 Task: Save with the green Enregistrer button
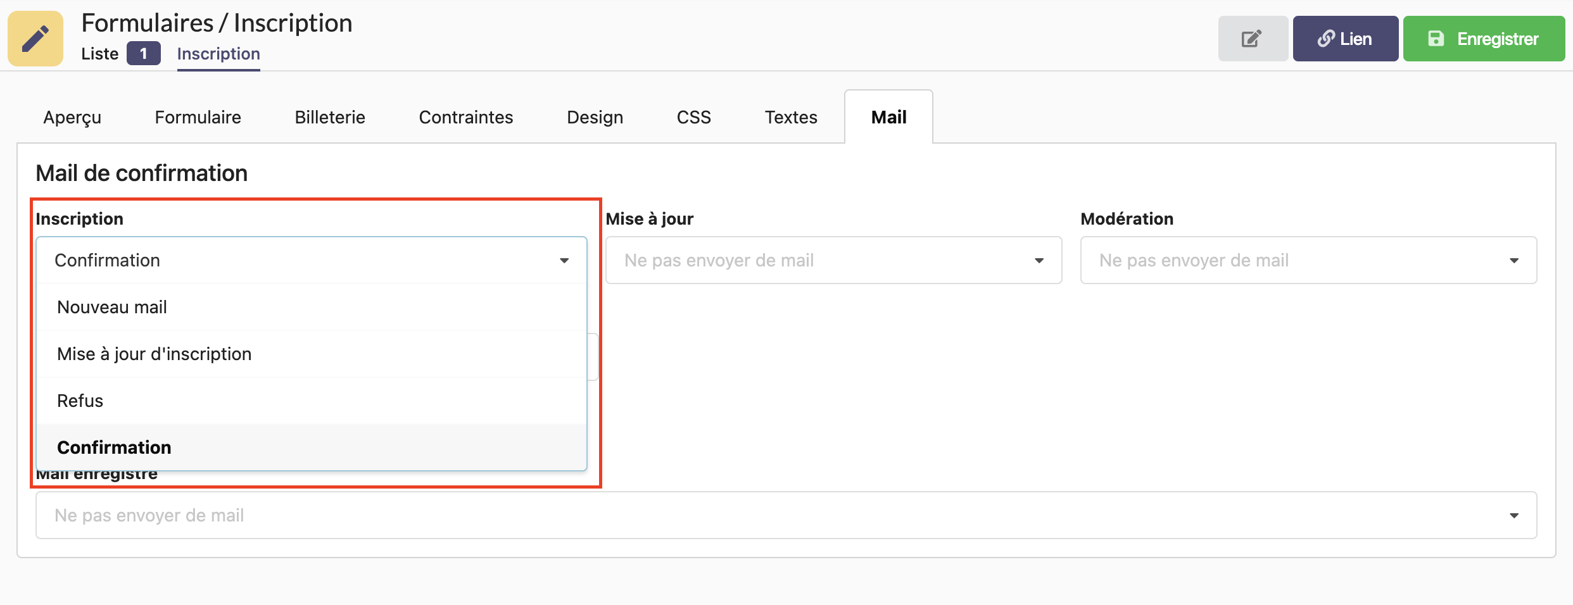(x=1483, y=39)
